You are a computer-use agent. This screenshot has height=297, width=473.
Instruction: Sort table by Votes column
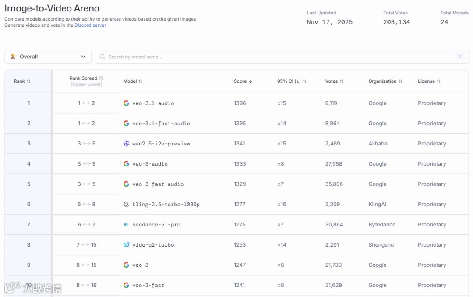[x=334, y=81]
